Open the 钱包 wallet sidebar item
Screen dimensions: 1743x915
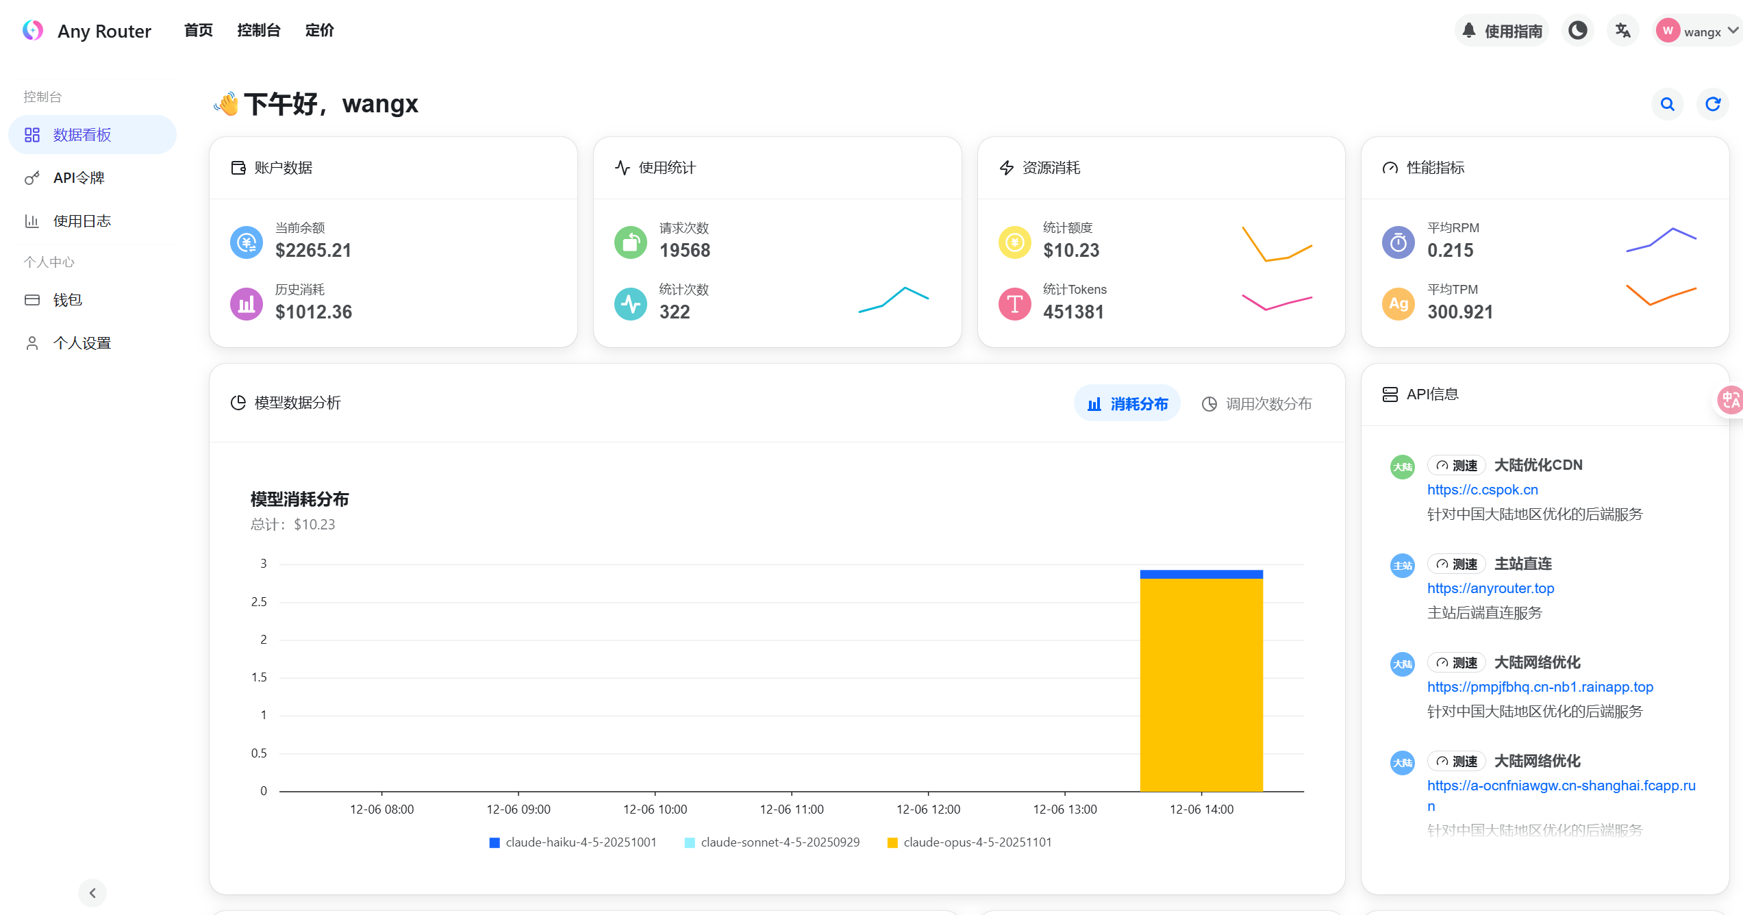point(67,300)
